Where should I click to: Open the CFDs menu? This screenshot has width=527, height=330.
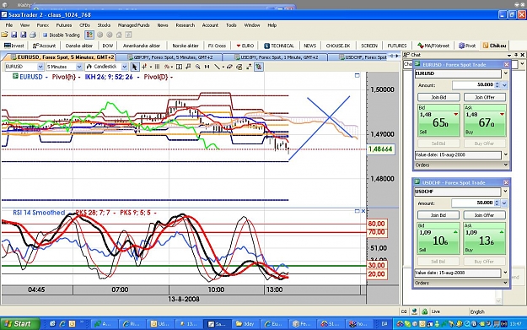coord(84,25)
